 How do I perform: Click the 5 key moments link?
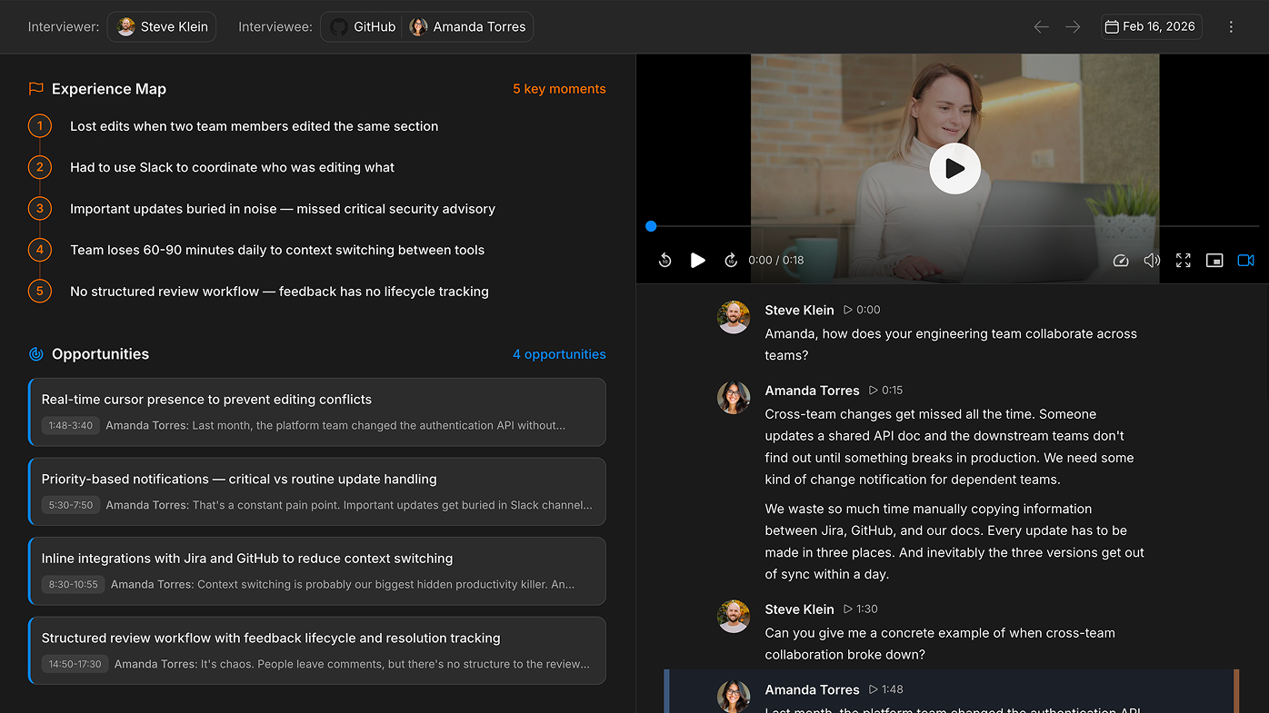click(559, 88)
